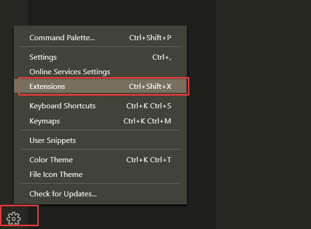Click the empty side bar area above the menu
311x229 pixels.
(118, 12)
